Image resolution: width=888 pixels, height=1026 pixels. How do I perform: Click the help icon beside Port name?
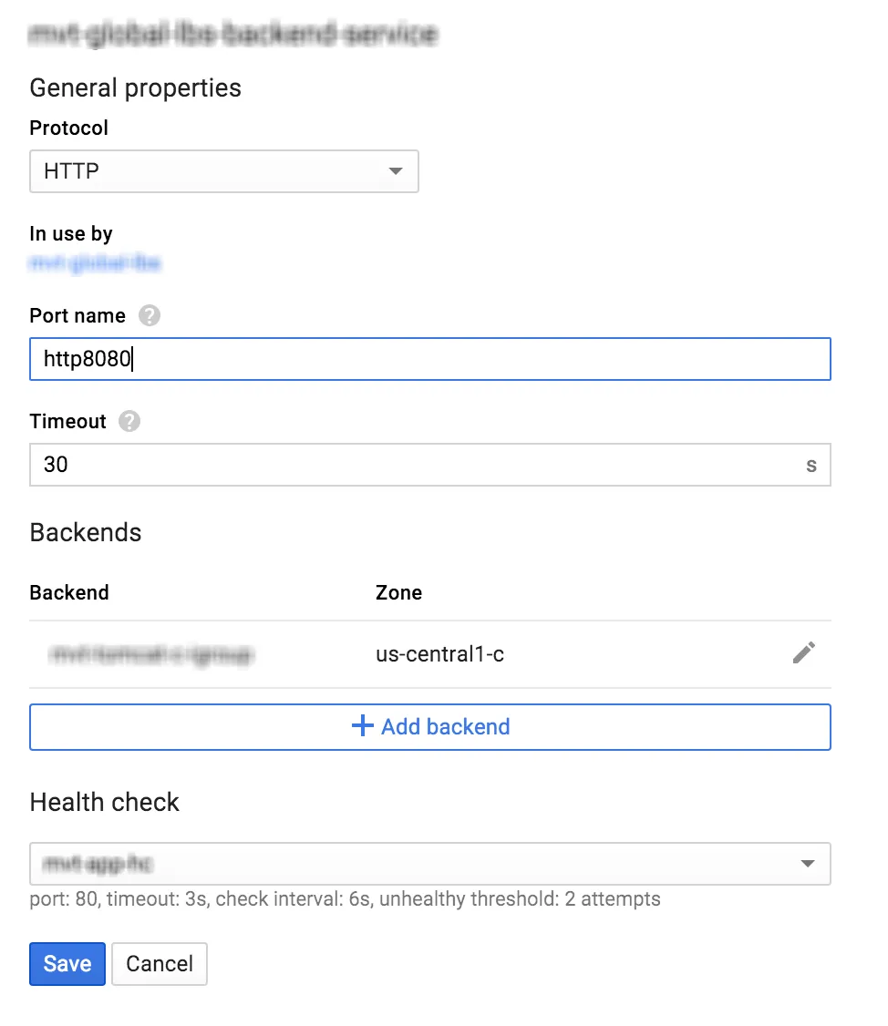[x=150, y=316]
